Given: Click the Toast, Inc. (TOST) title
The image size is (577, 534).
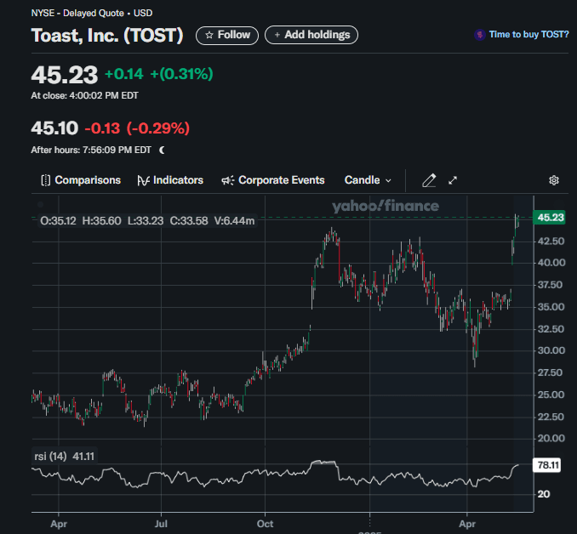Looking at the screenshot, I should point(107,36).
